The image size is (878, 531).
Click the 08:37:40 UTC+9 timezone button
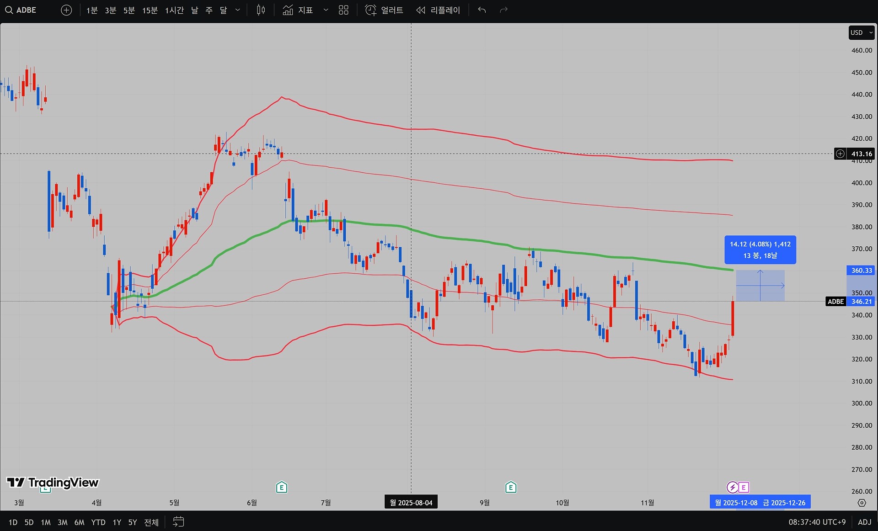[x=817, y=522]
